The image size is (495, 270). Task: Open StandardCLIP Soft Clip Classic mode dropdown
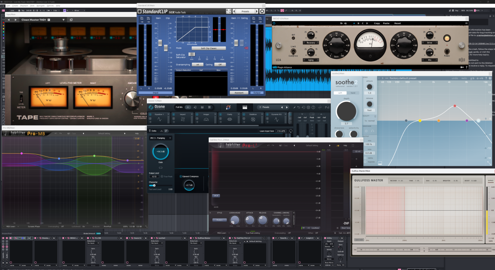[x=209, y=48]
